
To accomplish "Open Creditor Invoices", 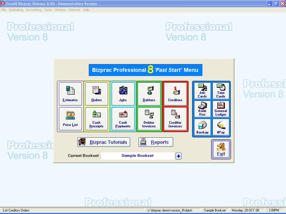I will [175, 119].
